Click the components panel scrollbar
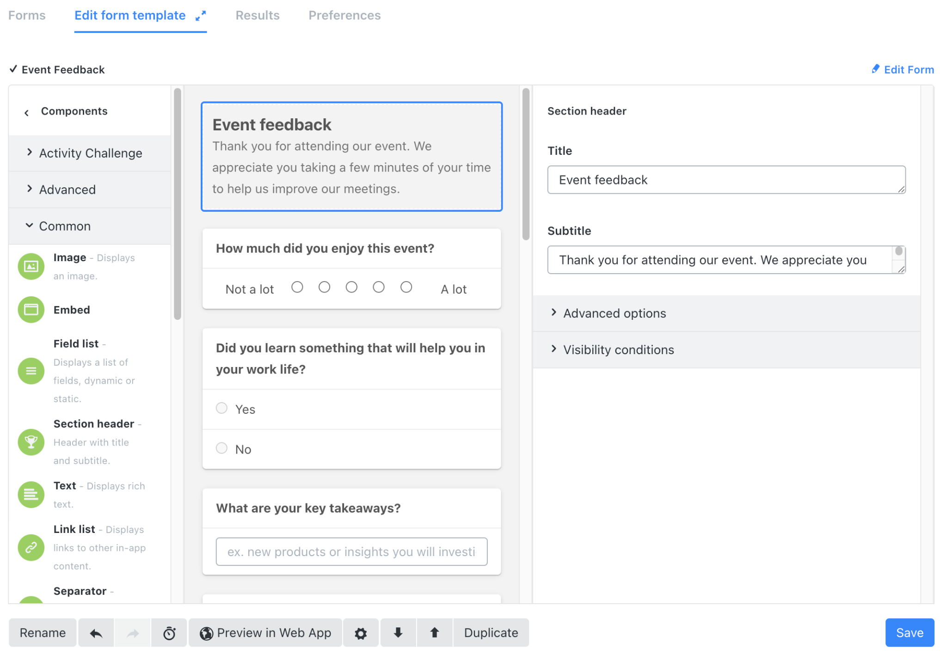This screenshot has width=947, height=661. pos(178,204)
